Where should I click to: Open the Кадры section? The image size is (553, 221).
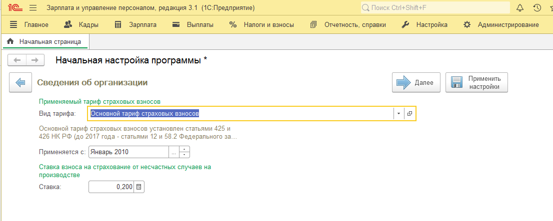point(81,24)
